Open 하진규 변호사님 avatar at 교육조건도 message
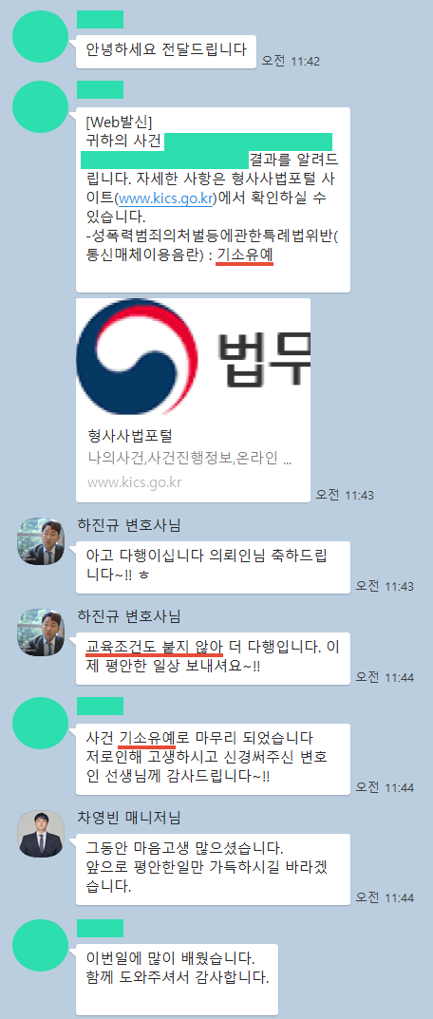Image resolution: width=433 pixels, height=1019 pixels. (41, 632)
